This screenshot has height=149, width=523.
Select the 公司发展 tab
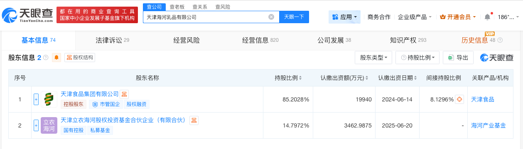tap(334, 40)
